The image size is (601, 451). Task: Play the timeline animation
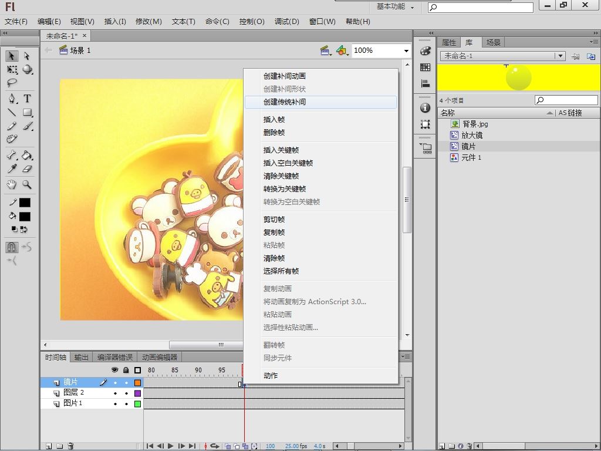tap(171, 446)
